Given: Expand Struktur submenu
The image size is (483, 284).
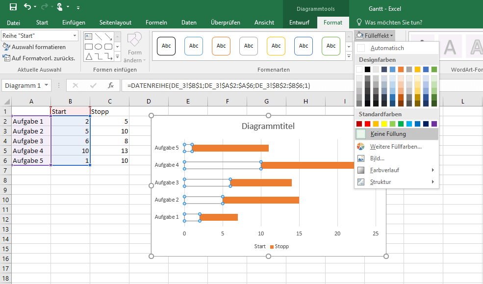Looking at the screenshot, I should 396,182.
